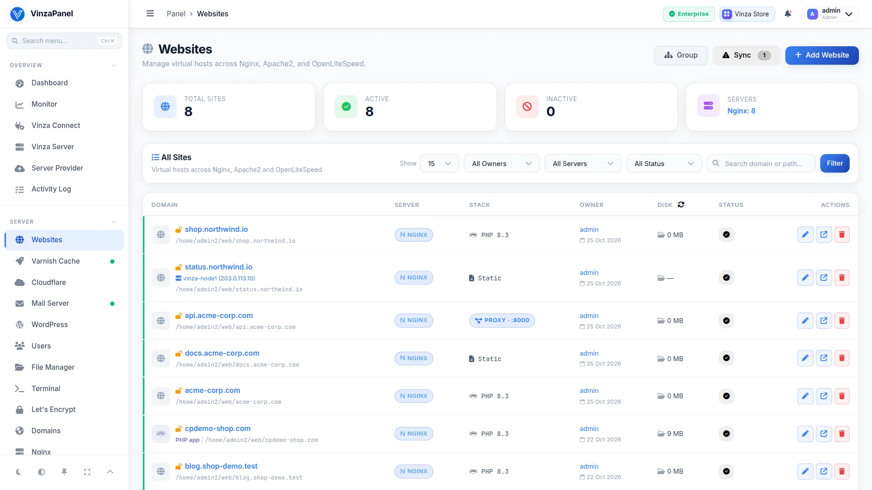This screenshot has height=490, width=872.
Task: Go to Varnish Cache menu item
Action: click(64, 261)
